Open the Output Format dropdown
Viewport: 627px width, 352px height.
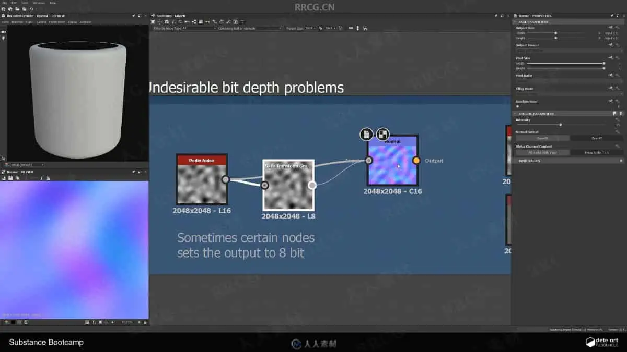570,51
